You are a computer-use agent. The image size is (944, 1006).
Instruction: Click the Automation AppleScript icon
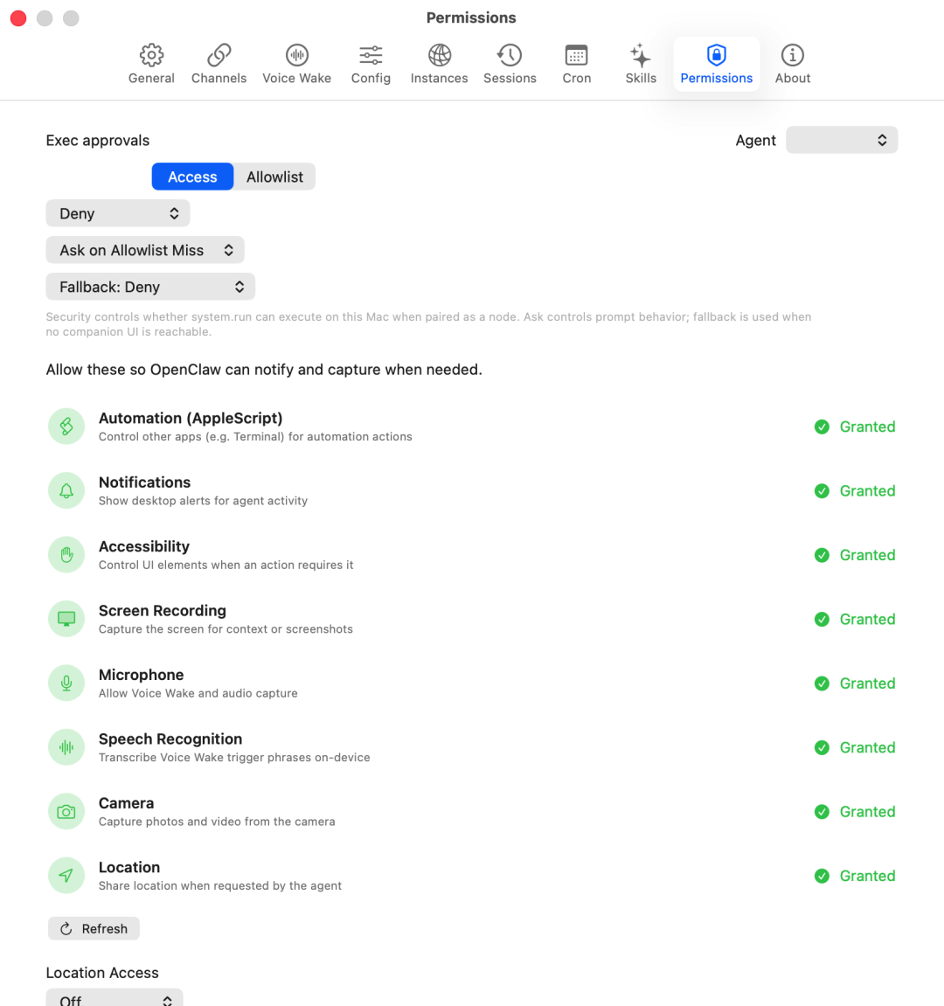click(66, 426)
